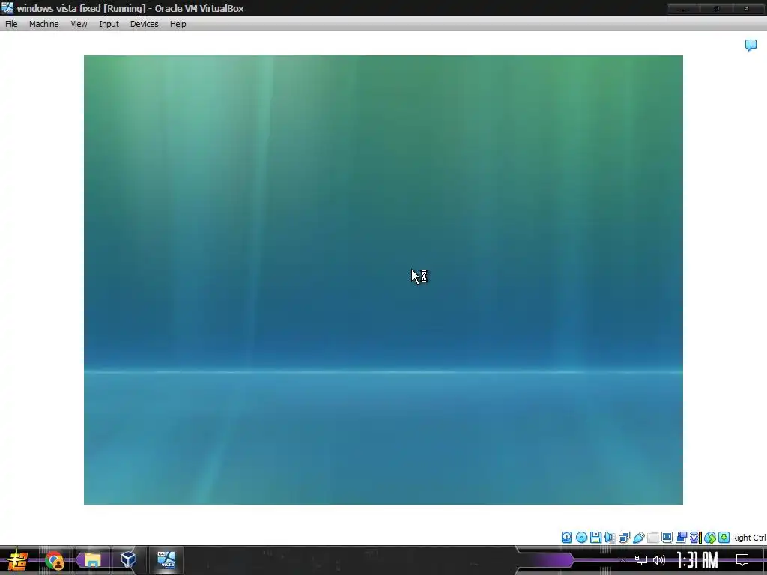Open Chrome from the taskbar

point(54,560)
